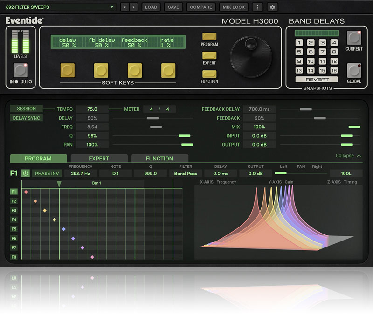373x314 pixels.
Task: Go to previous preset arrow
Action: click(124, 7)
